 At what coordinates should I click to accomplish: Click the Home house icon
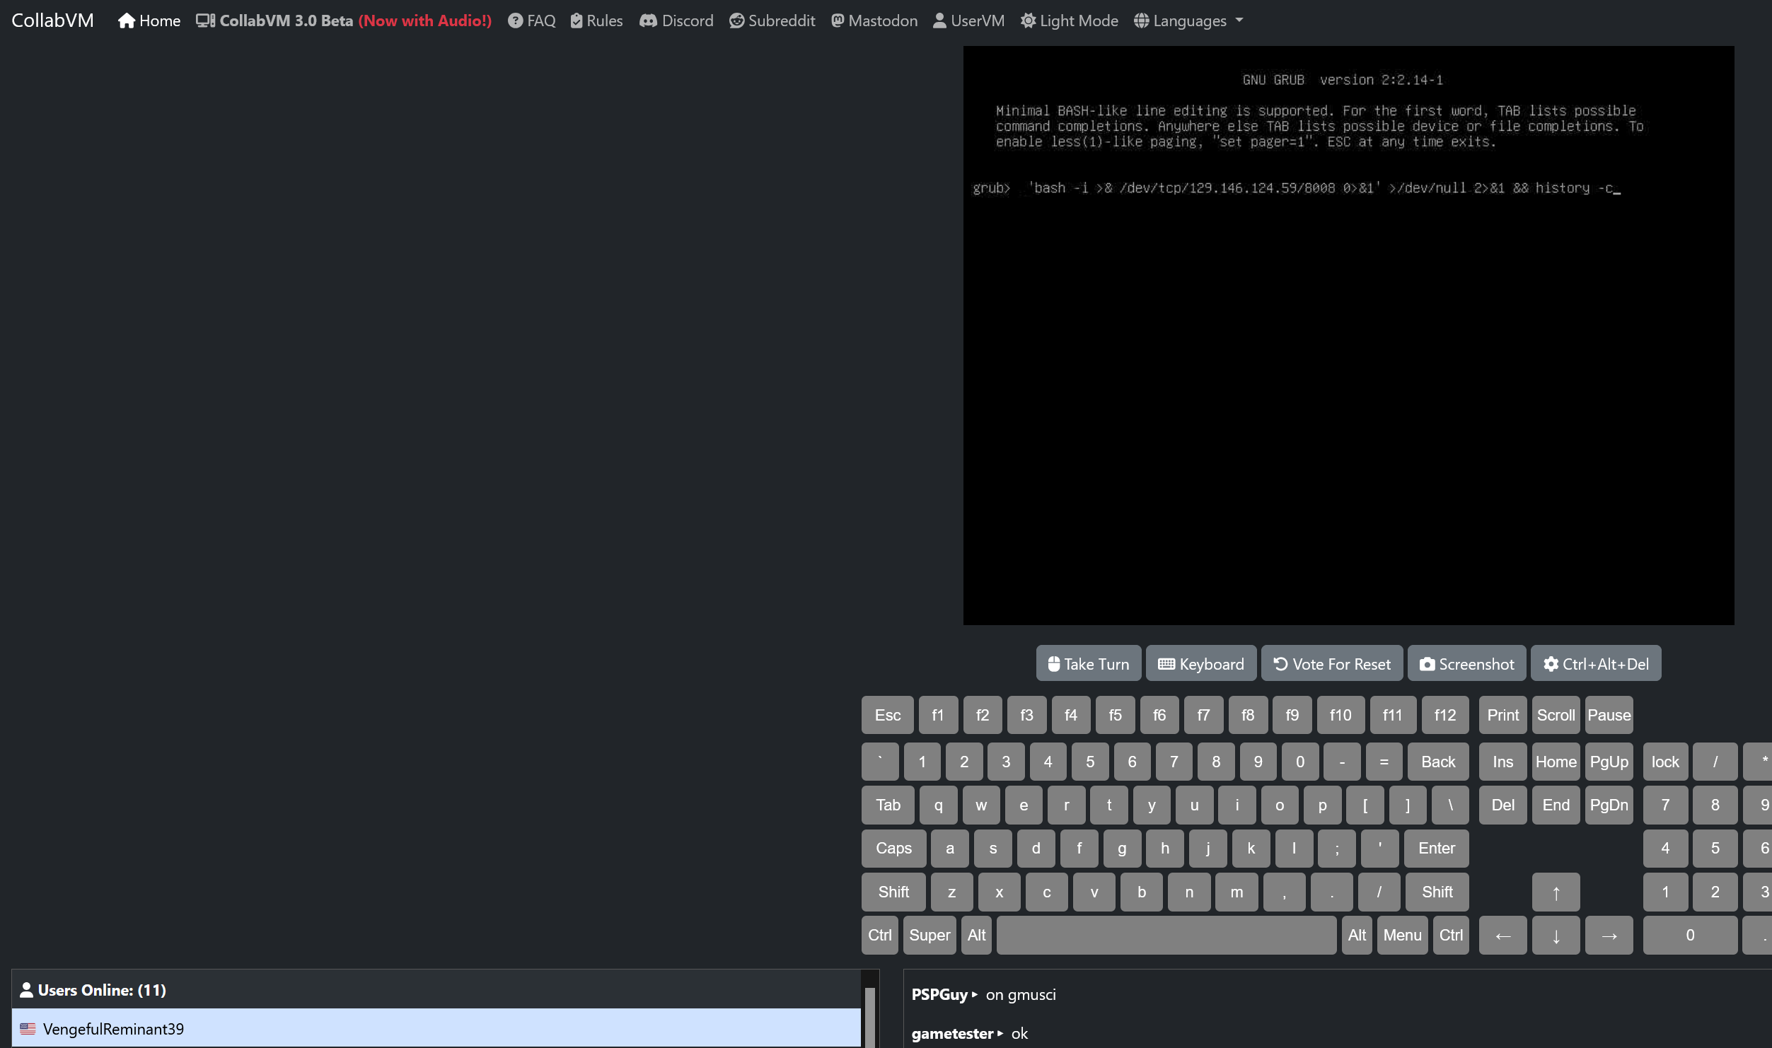(126, 21)
